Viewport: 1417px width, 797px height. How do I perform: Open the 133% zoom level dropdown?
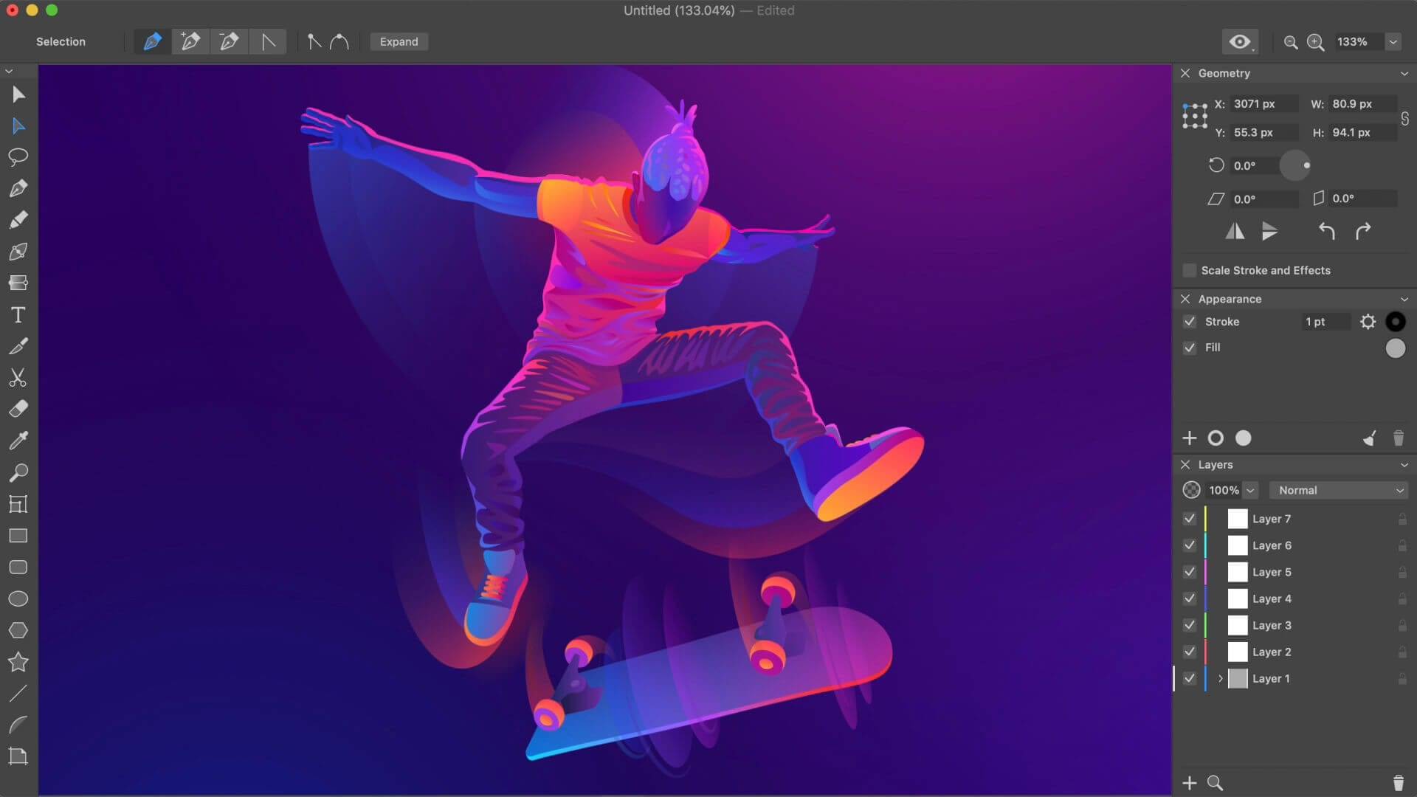click(x=1393, y=42)
